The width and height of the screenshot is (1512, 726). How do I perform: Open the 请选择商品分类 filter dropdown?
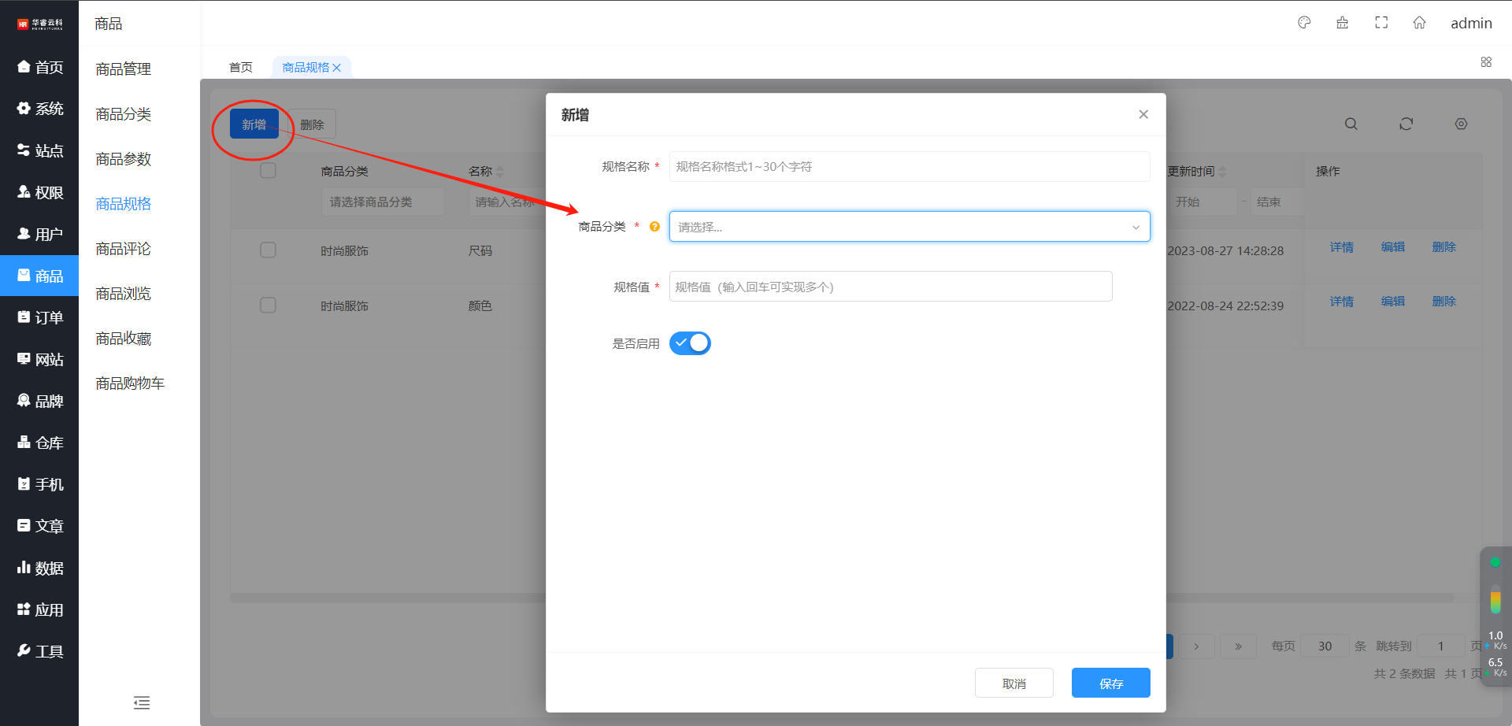pyautogui.click(x=383, y=202)
